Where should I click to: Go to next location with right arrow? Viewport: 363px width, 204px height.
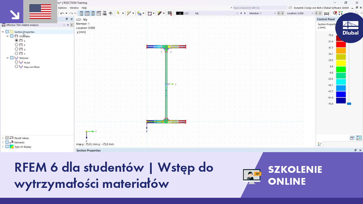(x=320, y=13)
